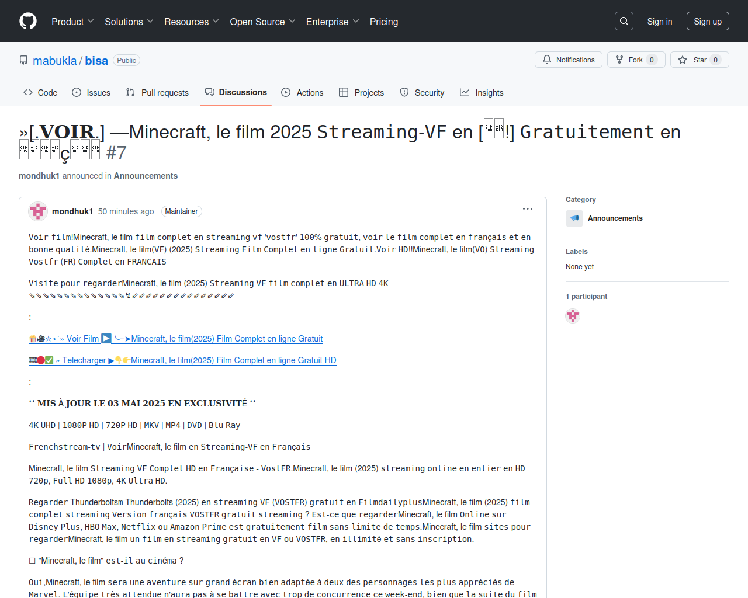Click the Star count 0
Screen dimensions: 748x598
(x=716, y=60)
